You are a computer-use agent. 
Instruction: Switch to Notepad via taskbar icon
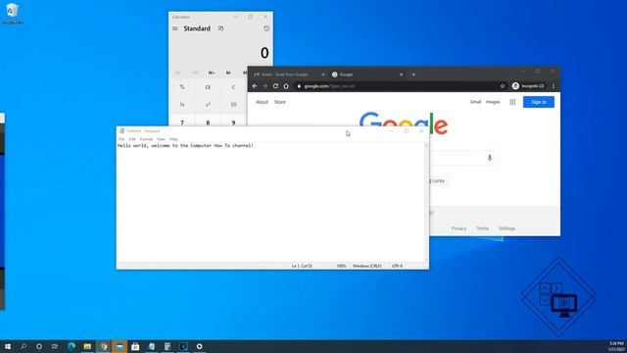152,346
